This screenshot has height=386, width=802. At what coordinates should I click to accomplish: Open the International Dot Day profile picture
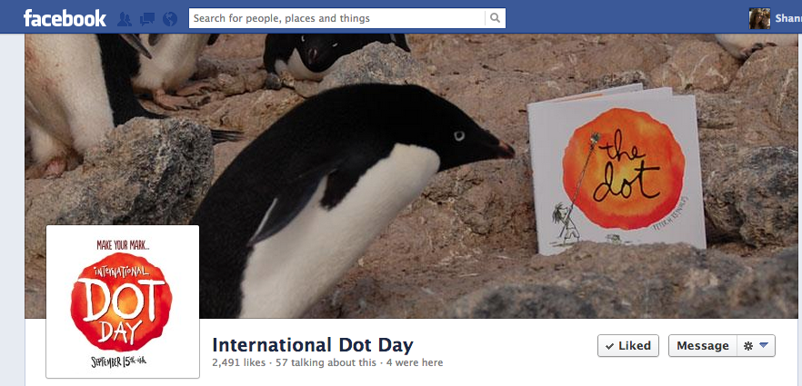point(123,302)
